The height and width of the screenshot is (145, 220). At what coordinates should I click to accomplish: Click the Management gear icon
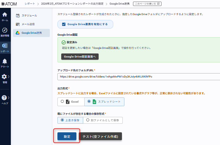pos(4,77)
